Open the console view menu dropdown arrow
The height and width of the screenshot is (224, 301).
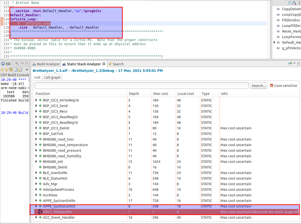tap(27, 70)
